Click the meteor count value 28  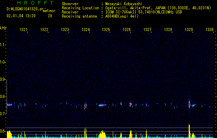pyautogui.click(x=50, y=16)
